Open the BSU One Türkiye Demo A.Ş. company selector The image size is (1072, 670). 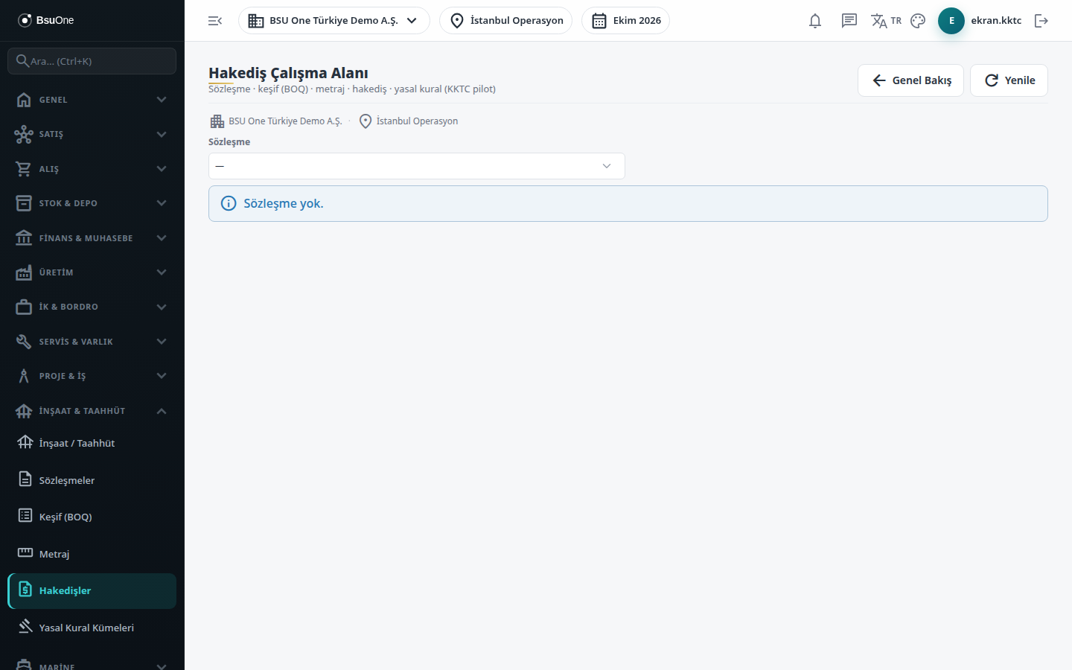[x=334, y=21]
